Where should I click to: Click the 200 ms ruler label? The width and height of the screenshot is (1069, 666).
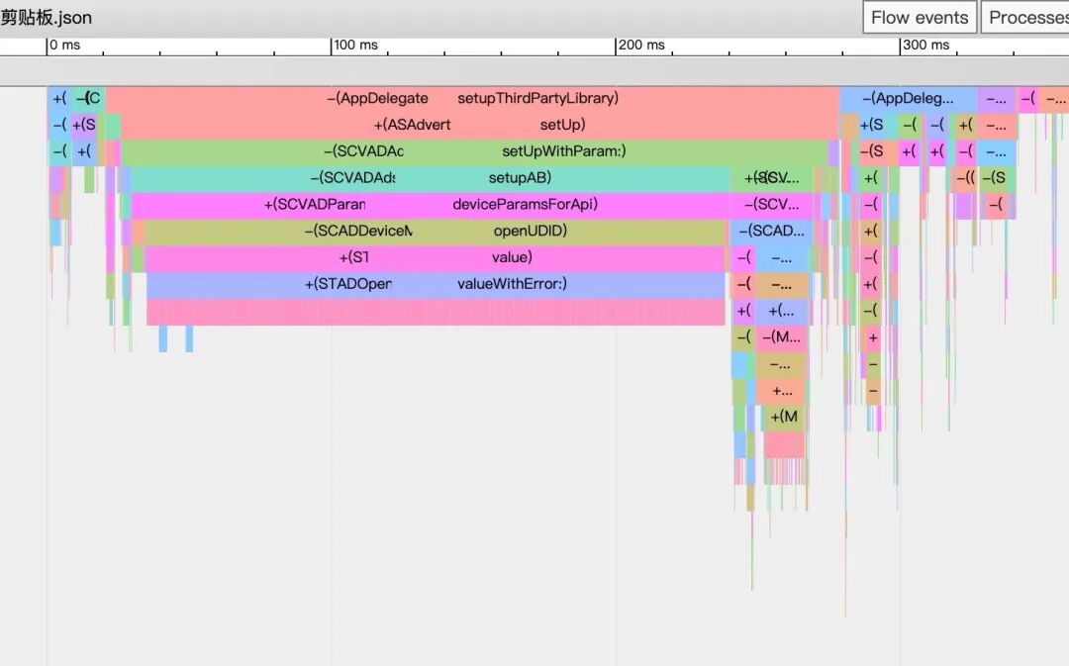coord(640,45)
